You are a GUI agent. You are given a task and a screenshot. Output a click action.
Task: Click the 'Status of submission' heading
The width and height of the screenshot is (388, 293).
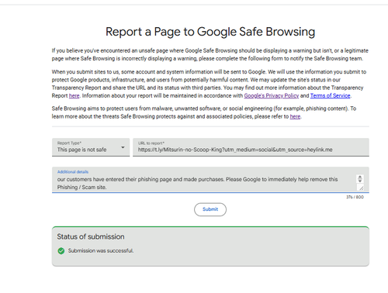click(x=91, y=236)
